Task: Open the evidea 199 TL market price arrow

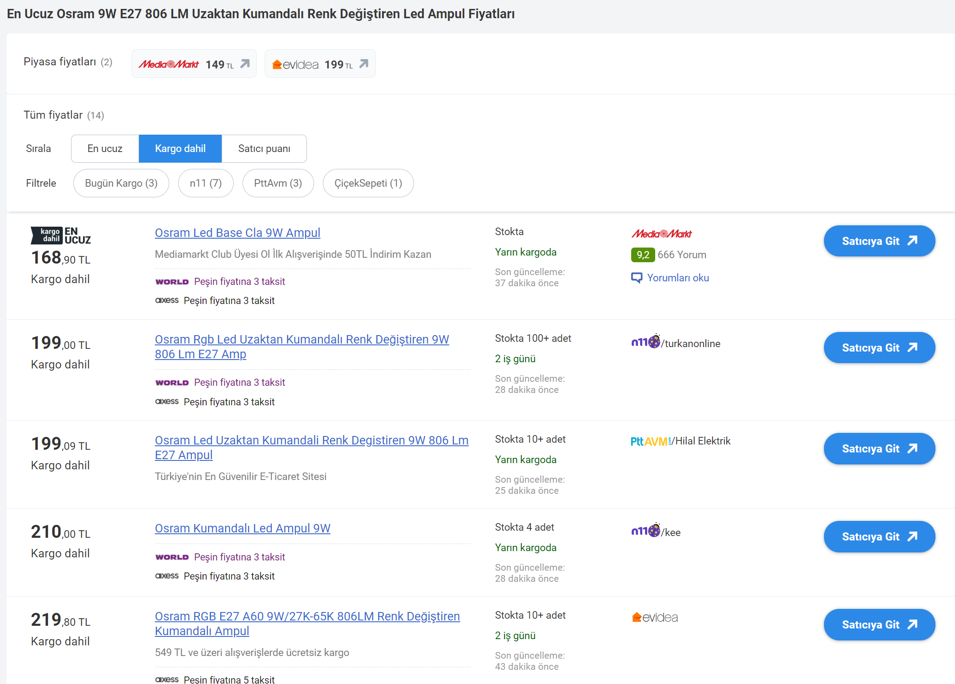Action: (364, 64)
